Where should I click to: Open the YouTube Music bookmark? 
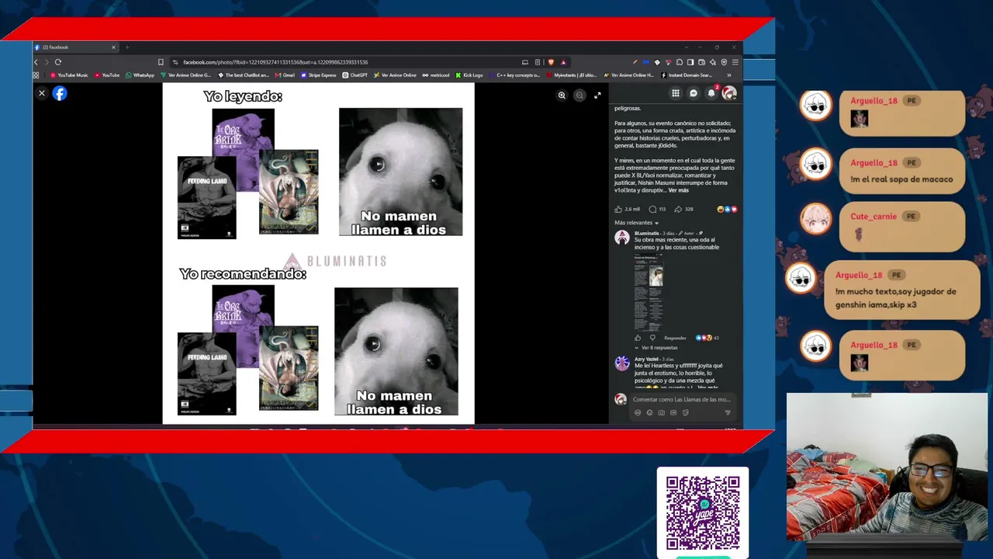(x=69, y=75)
